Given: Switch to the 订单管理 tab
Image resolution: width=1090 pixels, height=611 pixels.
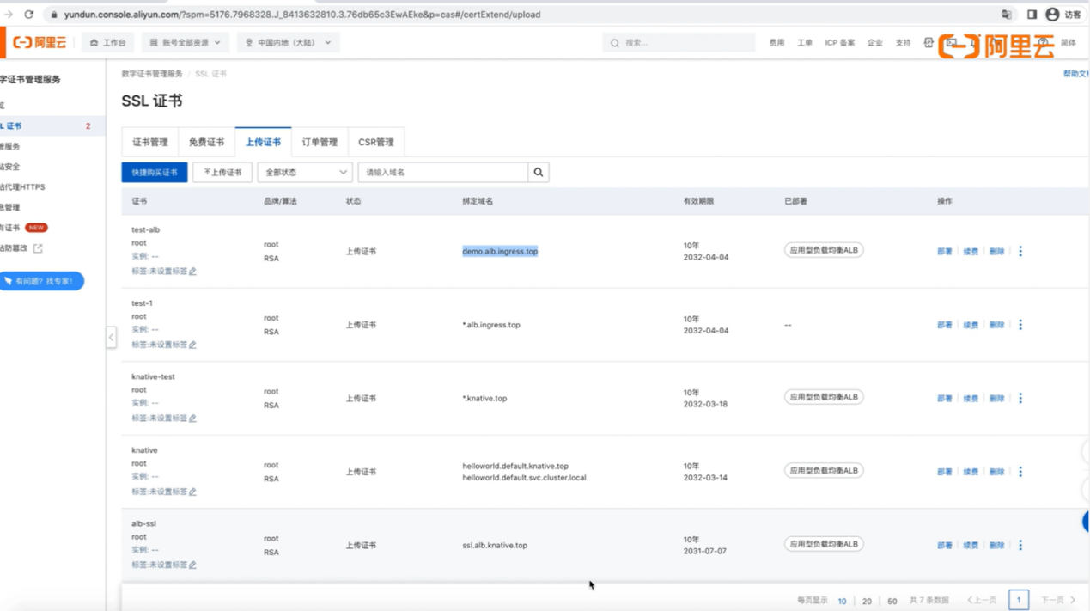Looking at the screenshot, I should (x=319, y=141).
